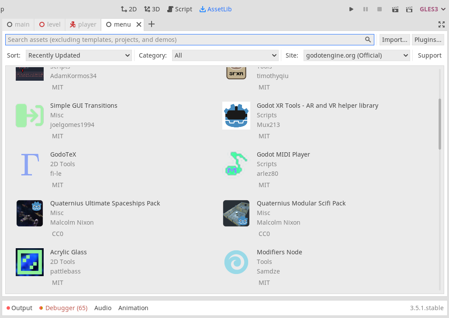Open Modifiers Node asset icon
449x318 pixels.
coord(236,262)
